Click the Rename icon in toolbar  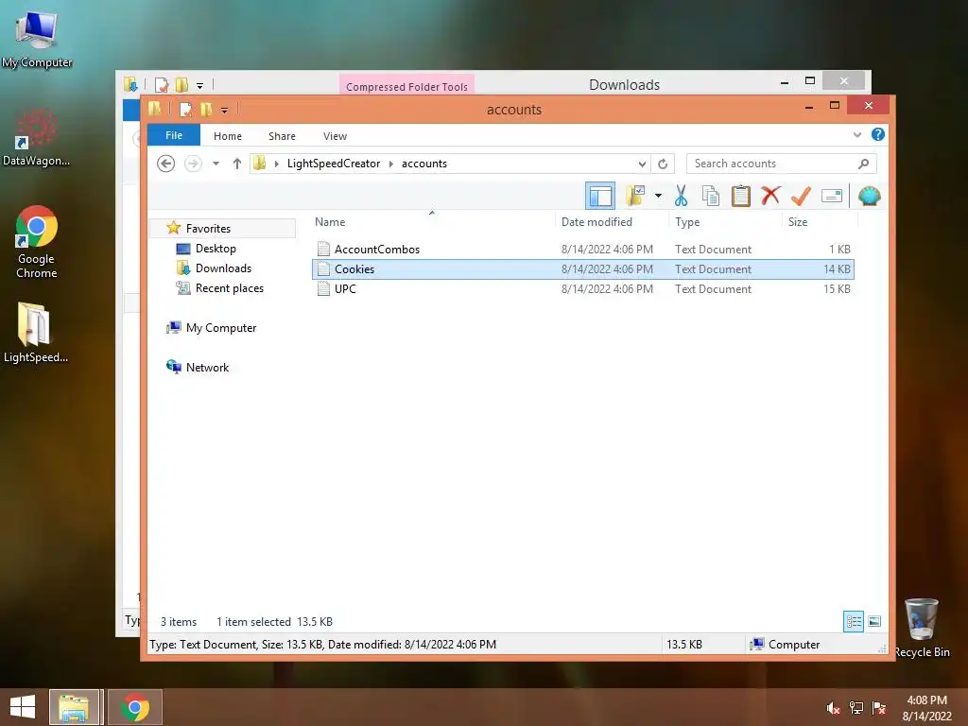point(832,196)
